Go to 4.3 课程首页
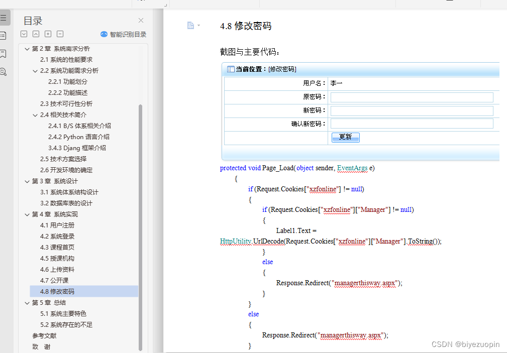The image size is (507, 353). (x=57, y=247)
